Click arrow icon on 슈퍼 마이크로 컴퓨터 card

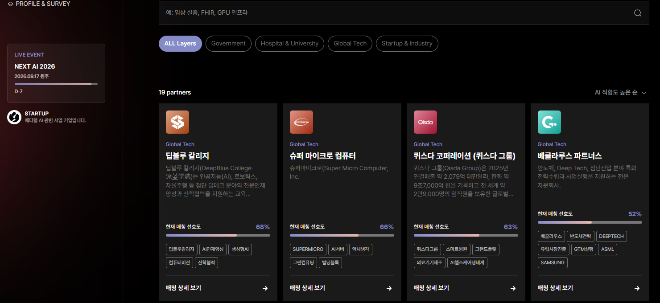[x=389, y=288]
